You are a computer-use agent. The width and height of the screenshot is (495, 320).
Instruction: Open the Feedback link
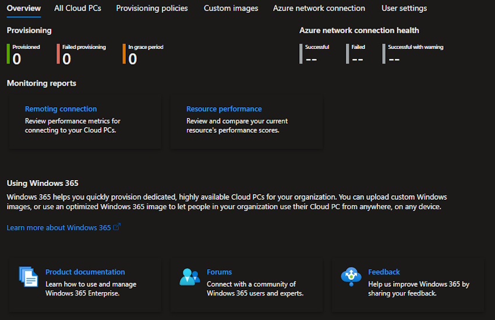click(x=384, y=272)
